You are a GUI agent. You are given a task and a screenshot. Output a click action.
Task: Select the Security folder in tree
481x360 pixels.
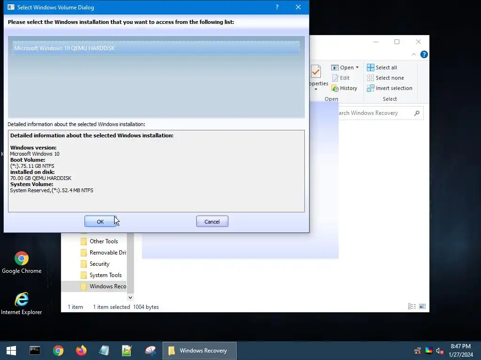coord(94,264)
